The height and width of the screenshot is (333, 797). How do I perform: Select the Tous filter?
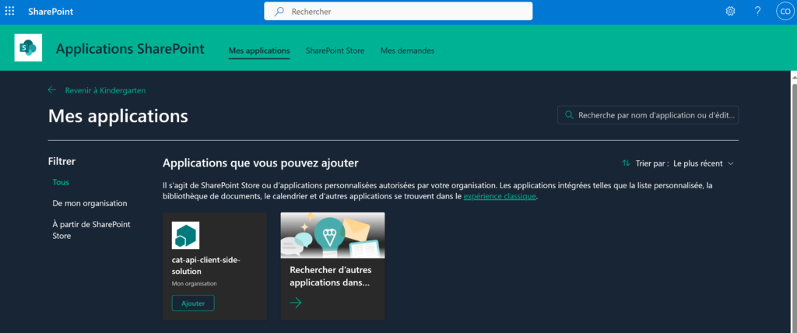click(x=61, y=182)
